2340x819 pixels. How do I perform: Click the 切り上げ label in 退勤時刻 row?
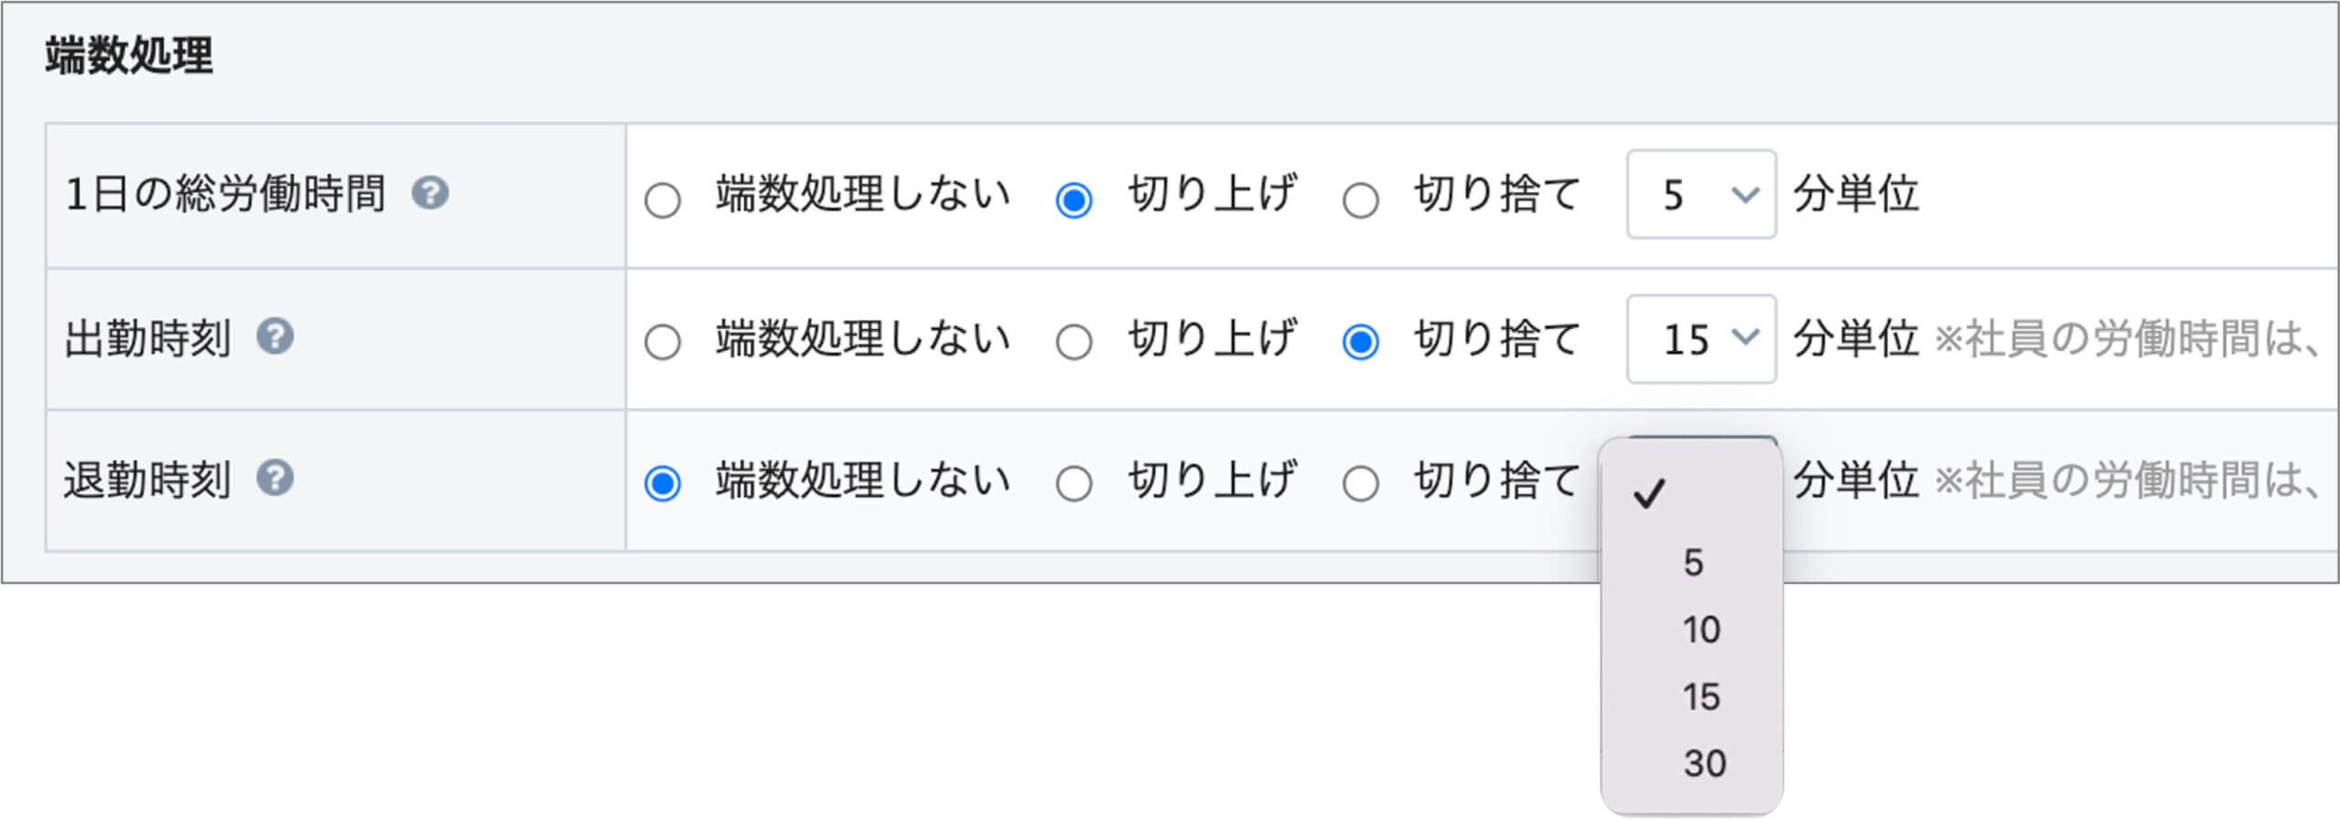click(x=1212, y=480)
